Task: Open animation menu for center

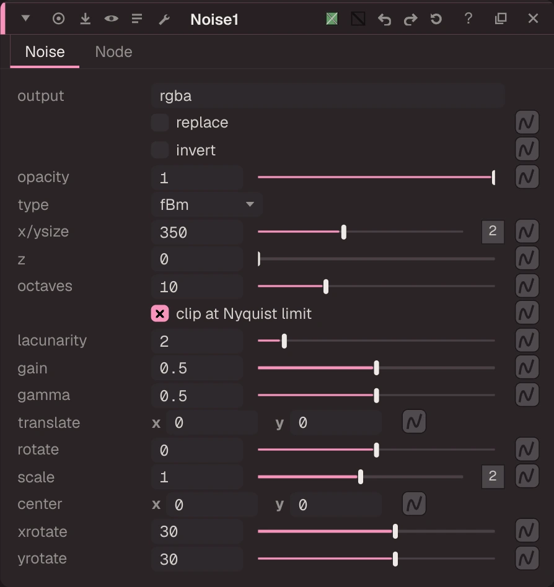Action: (414, 504)
